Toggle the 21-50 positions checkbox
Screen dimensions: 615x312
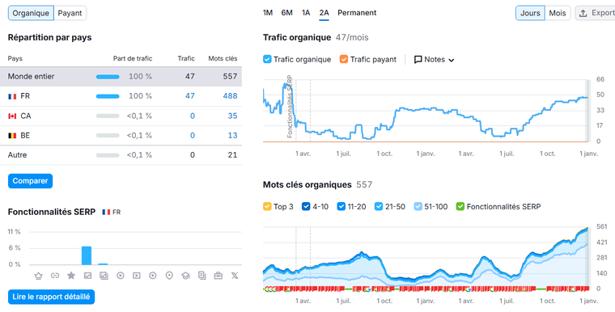point(379,207)
